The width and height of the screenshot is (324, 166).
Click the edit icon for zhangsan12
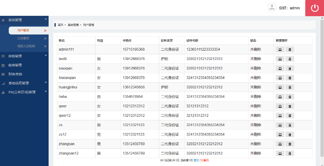[279, 153]
